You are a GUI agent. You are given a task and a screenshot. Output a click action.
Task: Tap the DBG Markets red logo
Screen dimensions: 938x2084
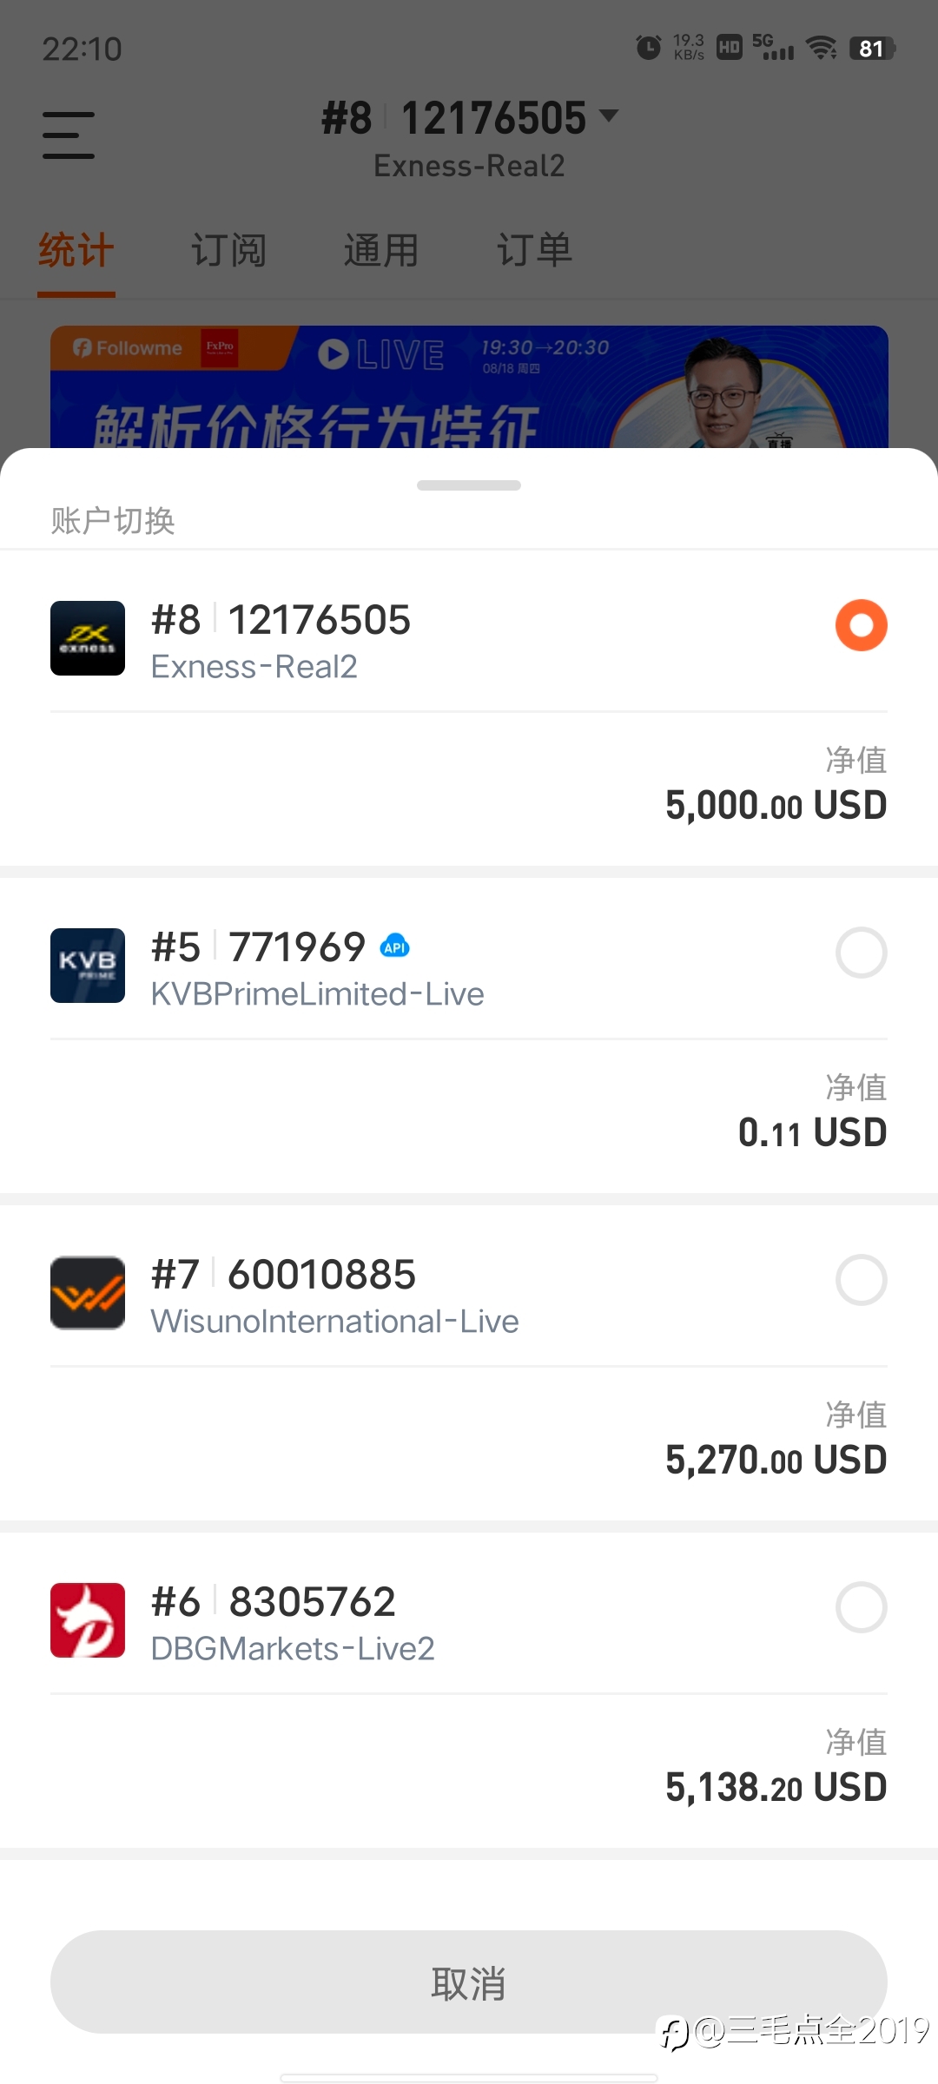(x=88, y=1620)
